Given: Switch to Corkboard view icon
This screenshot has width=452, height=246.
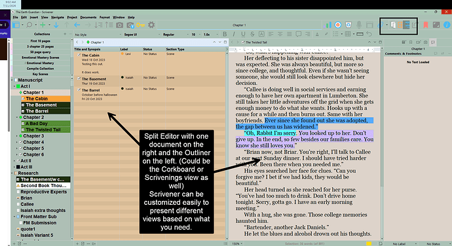Looking at the screenshot, I should tap(400, 25).
